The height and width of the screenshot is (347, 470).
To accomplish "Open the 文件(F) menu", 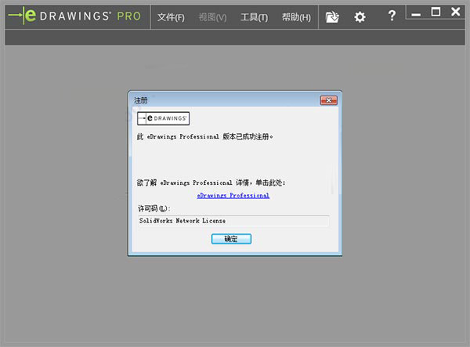I will tap(171, 17).
